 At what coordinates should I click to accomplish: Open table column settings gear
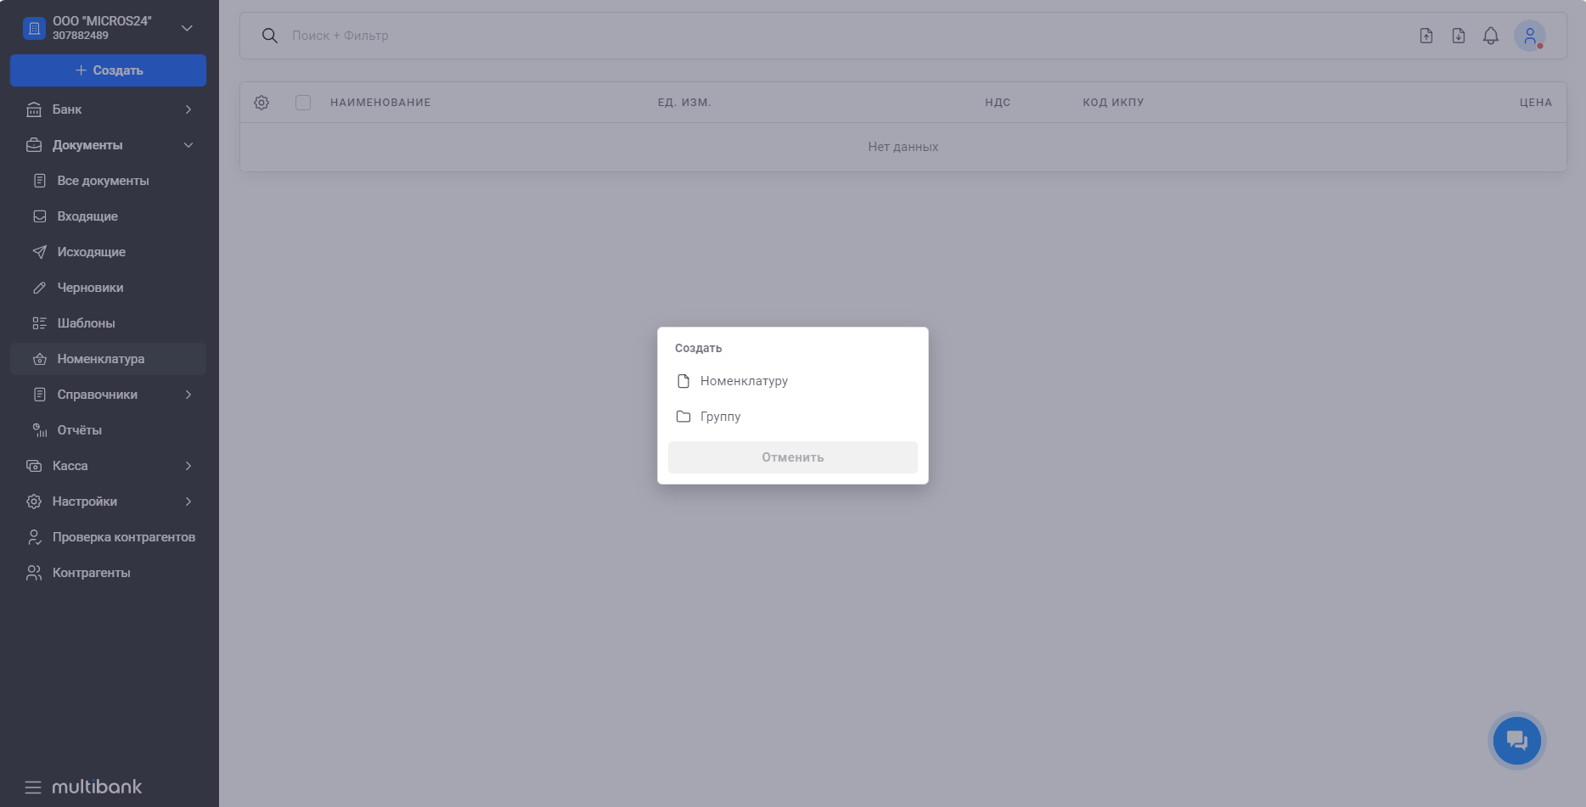pyautogui.click(x=262, y=103)
